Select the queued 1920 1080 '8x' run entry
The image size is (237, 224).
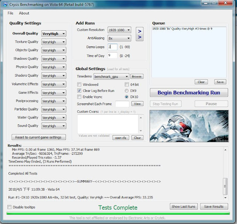182,29
